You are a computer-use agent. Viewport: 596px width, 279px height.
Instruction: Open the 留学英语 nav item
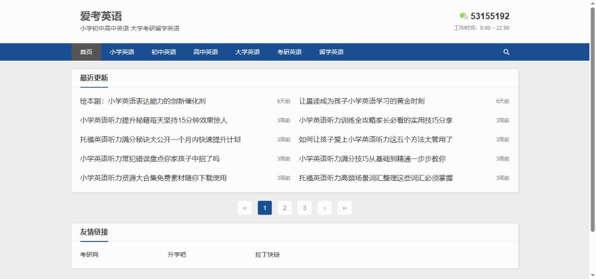pyautogui.click(x=331, y=52)
